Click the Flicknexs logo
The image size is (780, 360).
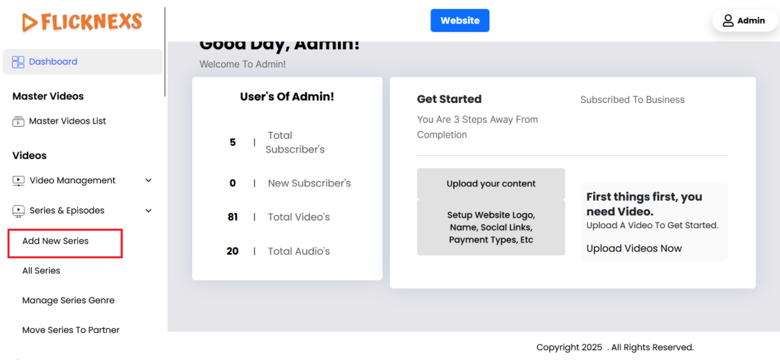(82, 22)
